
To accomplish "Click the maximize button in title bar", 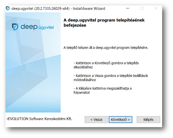I will point(142,9).
